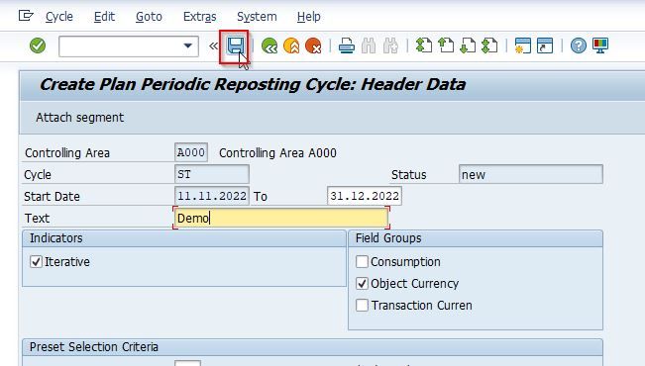Open the Goto menu
This screenshot has width=645, height=366.
coord(149,17)
